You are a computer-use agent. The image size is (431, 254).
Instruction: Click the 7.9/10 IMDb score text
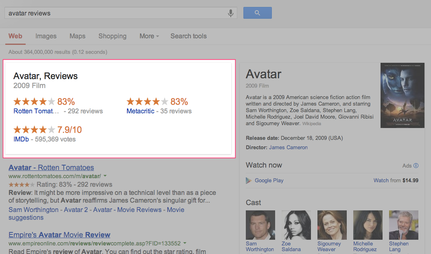point(70,130)
